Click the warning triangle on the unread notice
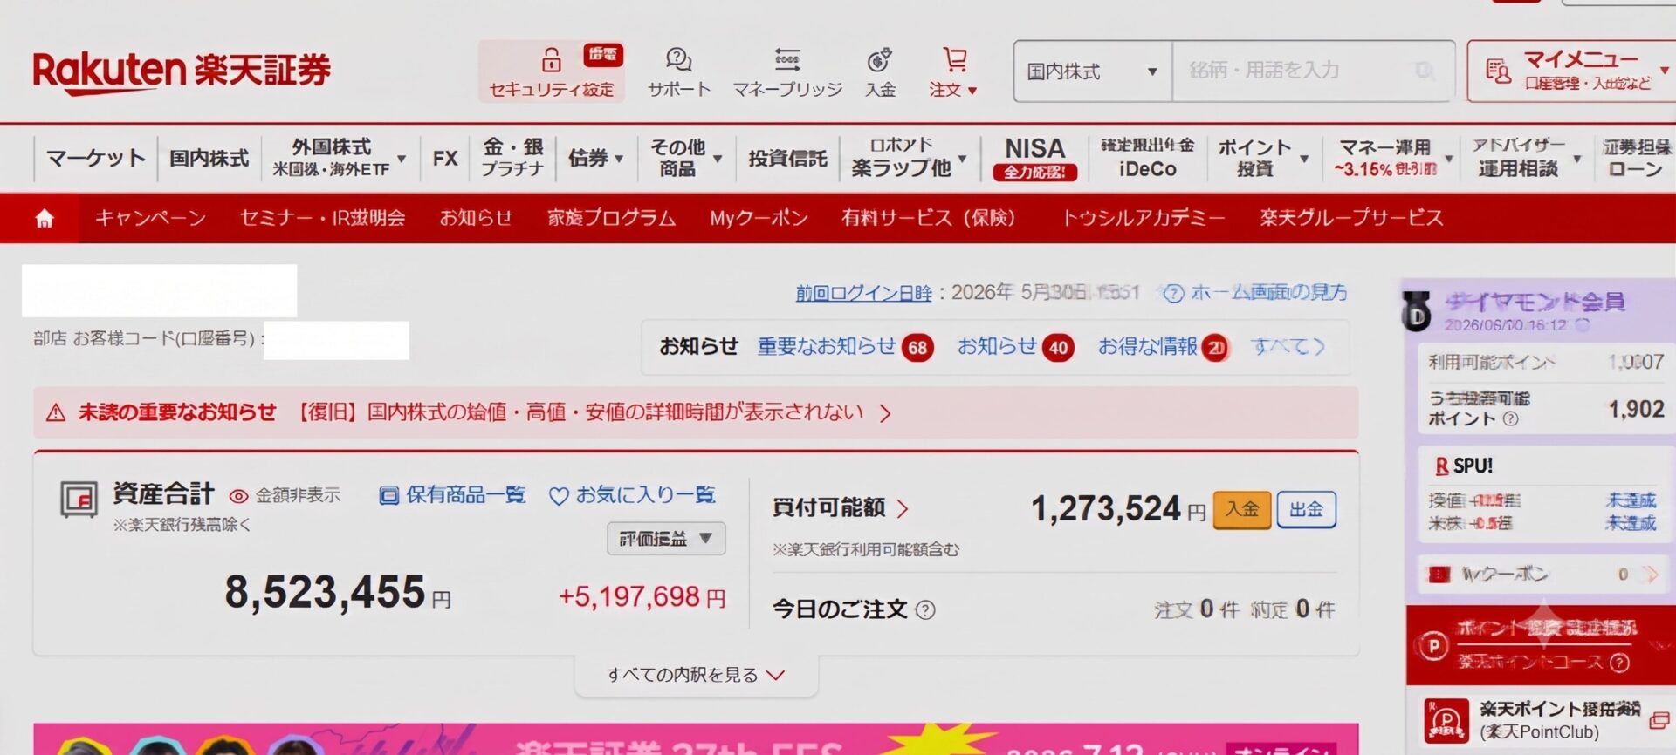 point(56,412)
